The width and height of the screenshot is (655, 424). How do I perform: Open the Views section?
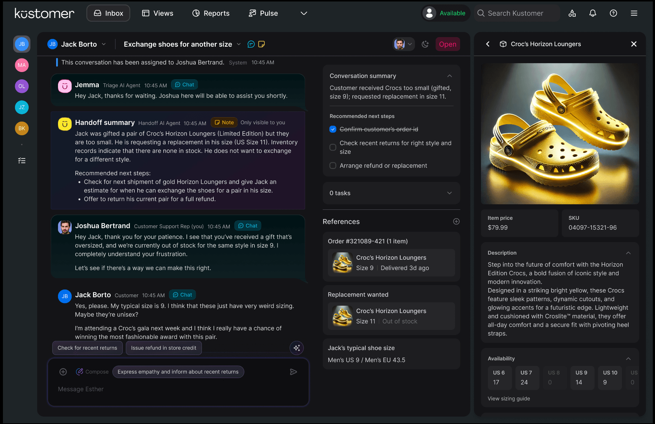tap(157, 13)
